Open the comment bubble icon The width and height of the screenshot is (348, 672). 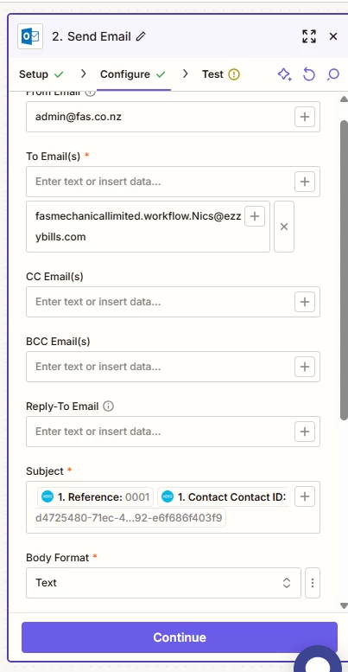(x=333, y=74)
